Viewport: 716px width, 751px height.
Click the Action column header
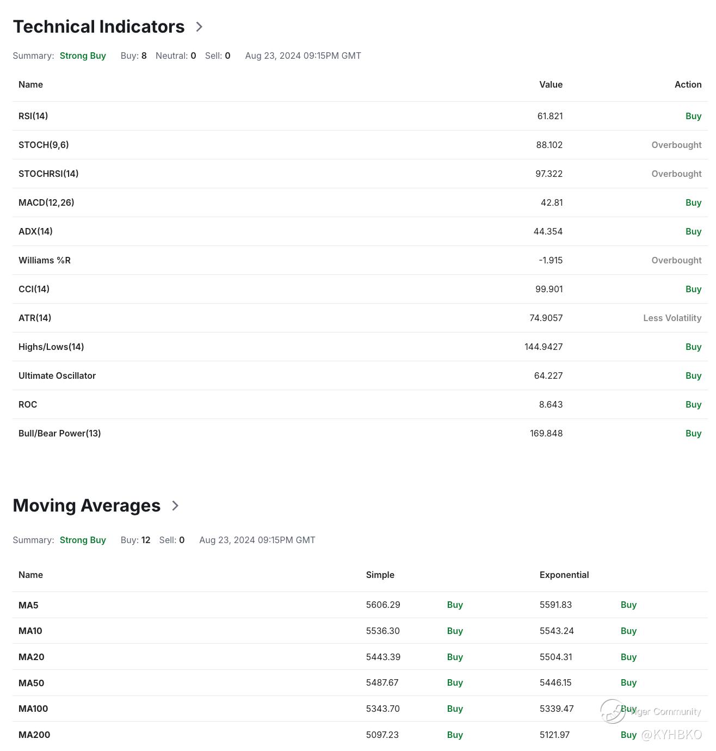coord(688,84)
